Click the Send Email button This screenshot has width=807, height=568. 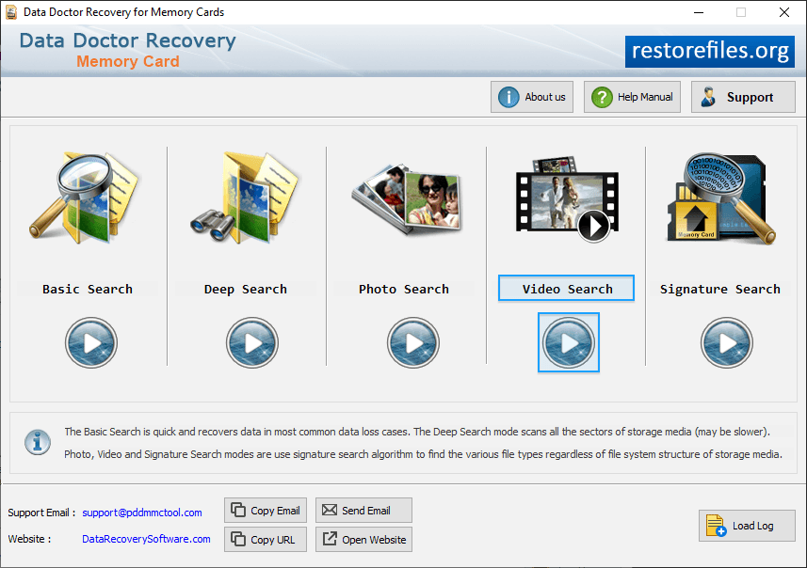[x=363, y=511]
